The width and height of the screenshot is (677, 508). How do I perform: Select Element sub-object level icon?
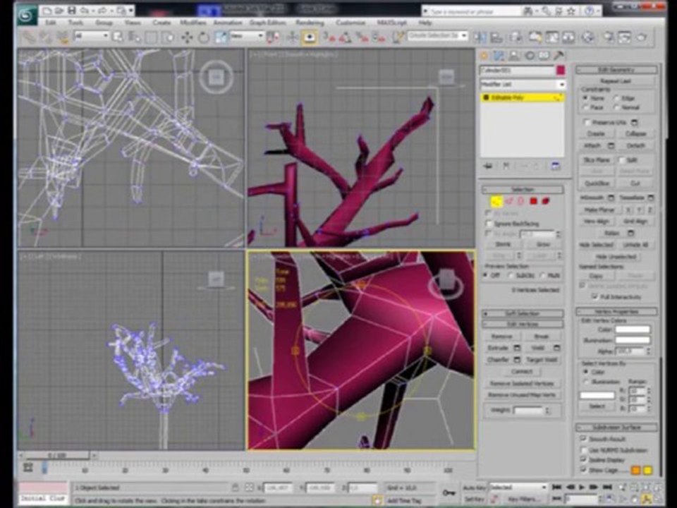(546, 201)
